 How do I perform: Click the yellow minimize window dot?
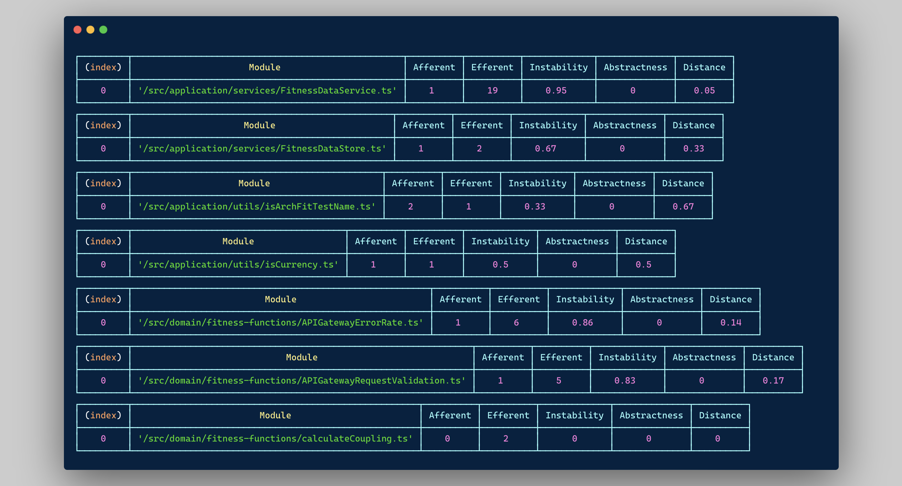[x=90, y=30]
